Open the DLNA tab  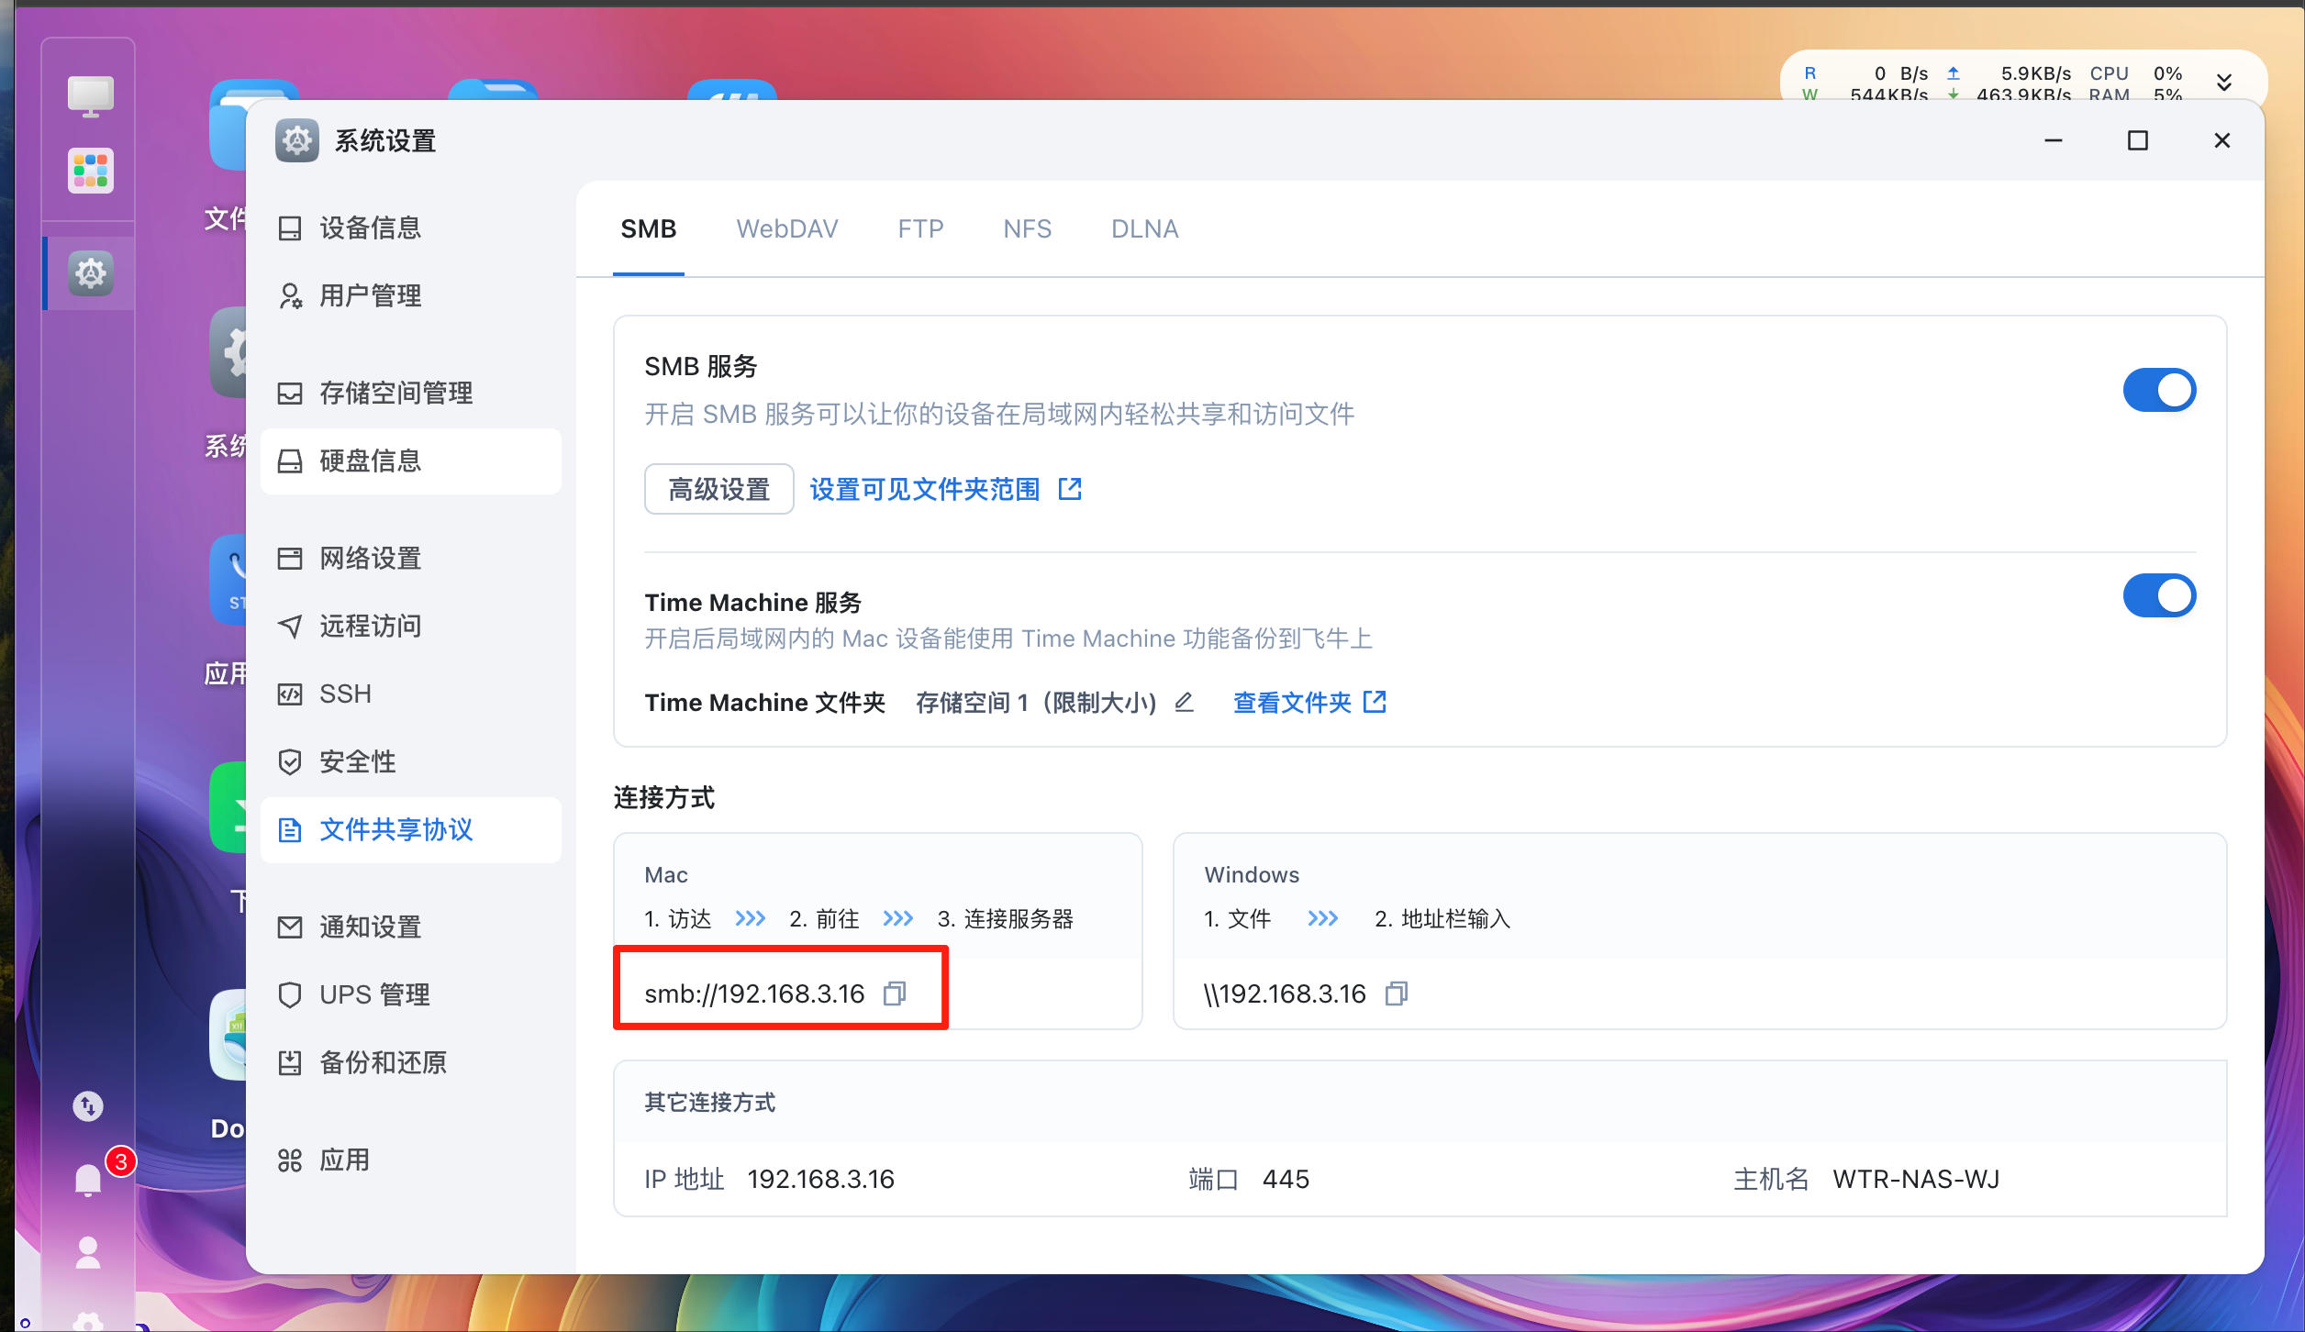coord(1144,228)
